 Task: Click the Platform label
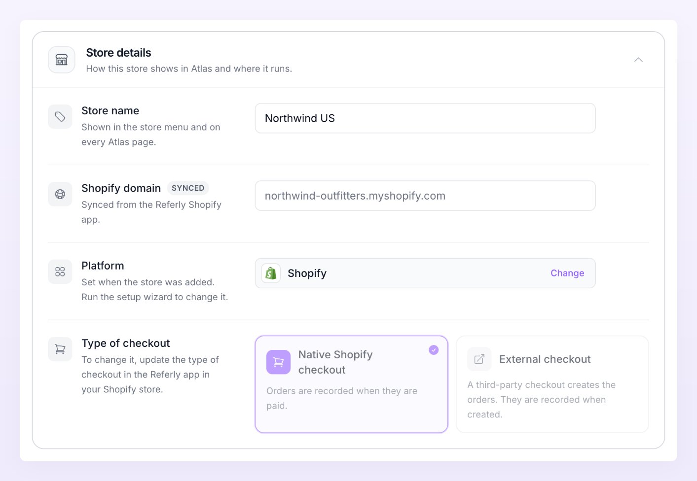tap(103, 266)
